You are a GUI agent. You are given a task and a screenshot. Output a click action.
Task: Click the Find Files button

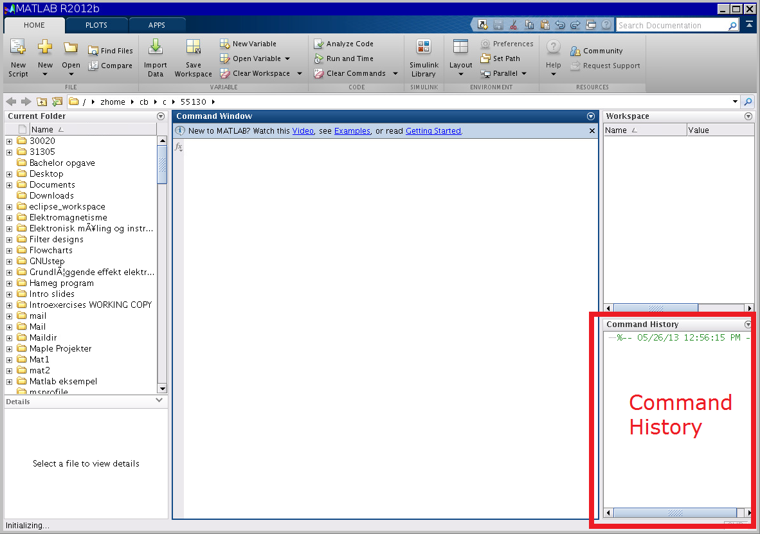[111, 50]
